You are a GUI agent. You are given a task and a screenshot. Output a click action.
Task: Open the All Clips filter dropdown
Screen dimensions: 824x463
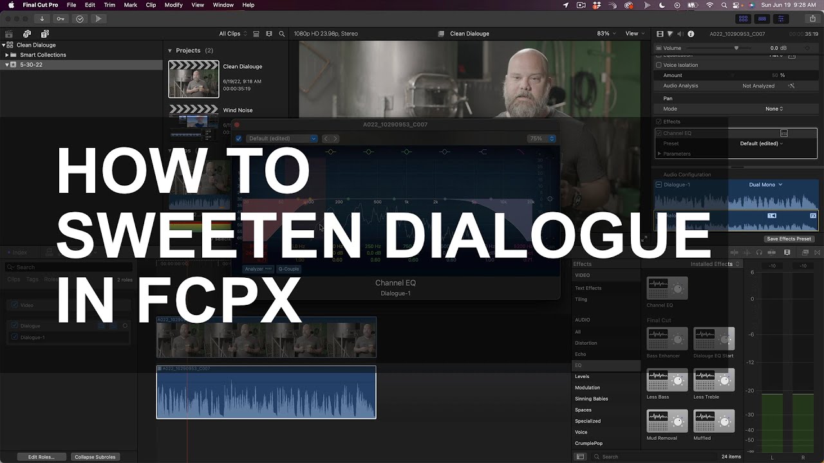(x=232, y=33)
